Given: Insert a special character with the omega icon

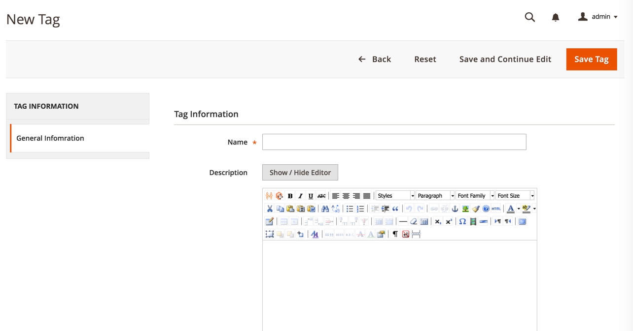Looking at the screenshot, I should tap(462, 221).
